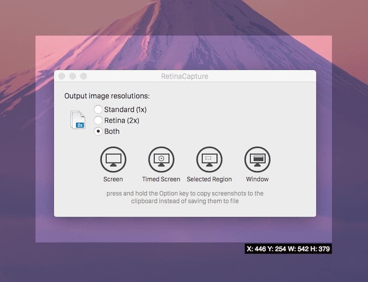Click the 'Selected Region' label text

pyautogui.click(x=209, y=179)
